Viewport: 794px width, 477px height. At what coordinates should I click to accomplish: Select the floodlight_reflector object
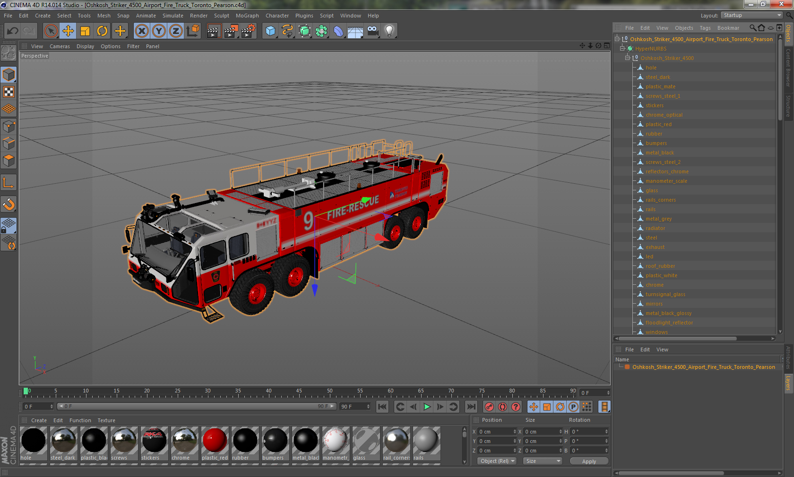click(x=669, y=323)
